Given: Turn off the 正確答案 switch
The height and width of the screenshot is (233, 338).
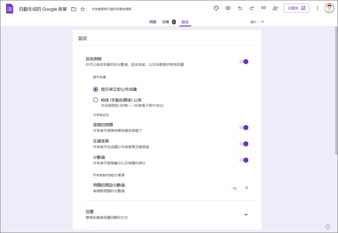Looking at the screenshot, I should pyautogui.click(x=244, y=144).
